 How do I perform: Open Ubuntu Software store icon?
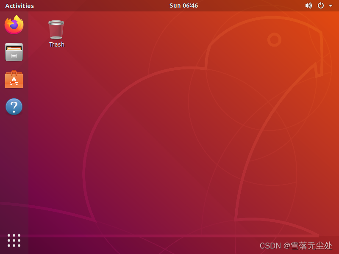14,79
